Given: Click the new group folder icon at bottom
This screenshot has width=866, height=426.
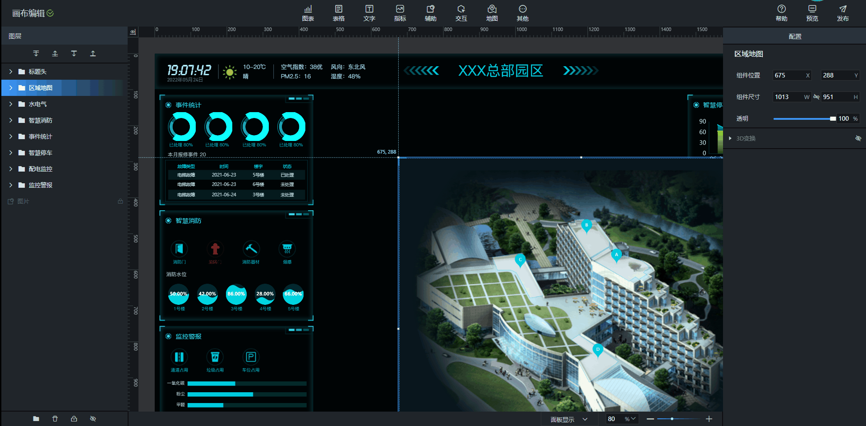Looking at the screenshot, I should click(x=36, y=419).
